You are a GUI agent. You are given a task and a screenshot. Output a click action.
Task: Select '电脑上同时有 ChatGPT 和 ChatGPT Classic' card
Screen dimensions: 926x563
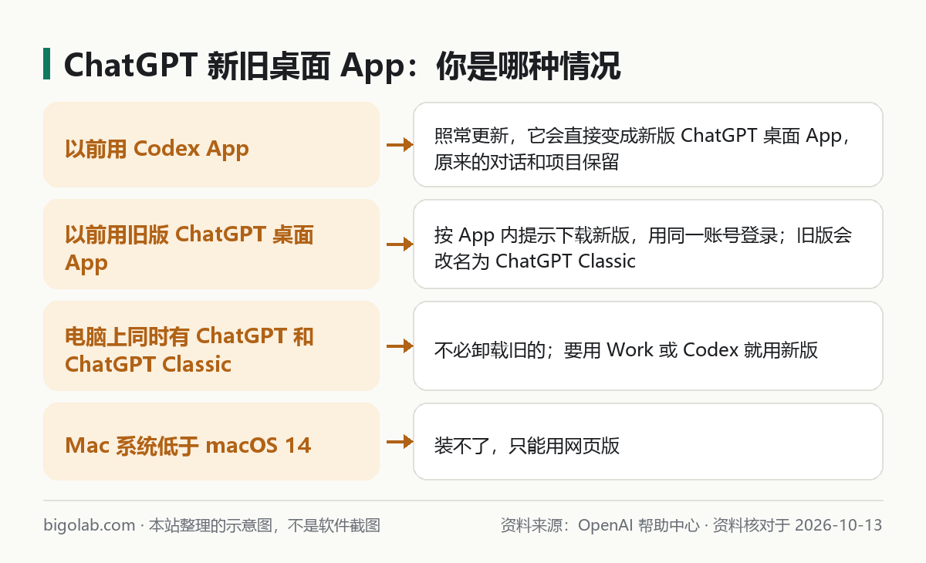[211, 346]
